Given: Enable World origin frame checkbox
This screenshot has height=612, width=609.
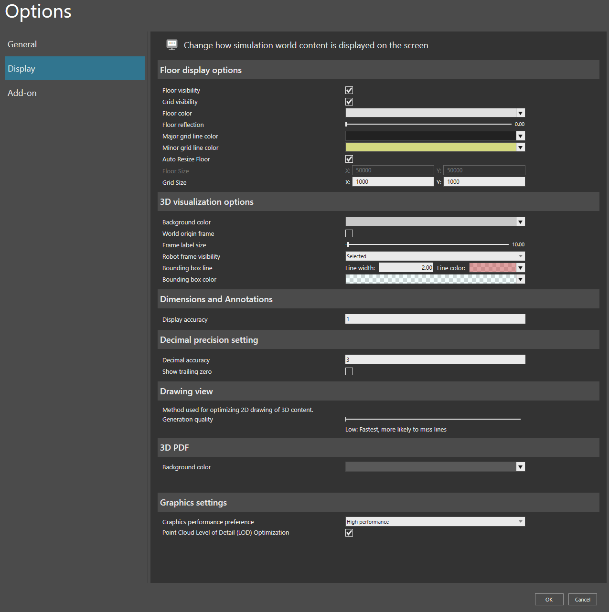Looking at the screenshot, I should pyautogui.click(x=349, y=233).
